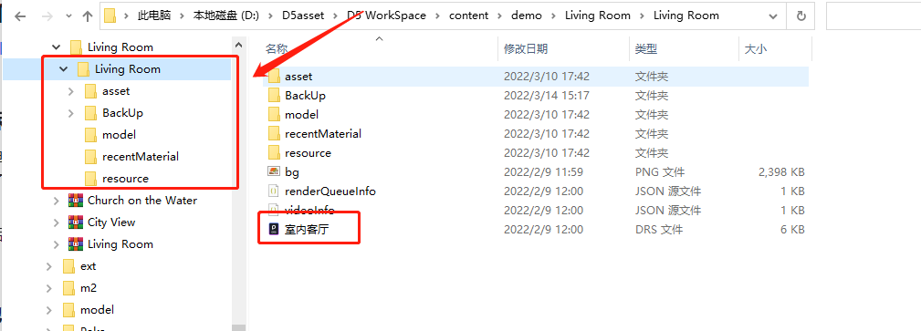This screenshot has height=331, width=921.
Task: Expand BackUp node in tree
Action: pos(71,113)
